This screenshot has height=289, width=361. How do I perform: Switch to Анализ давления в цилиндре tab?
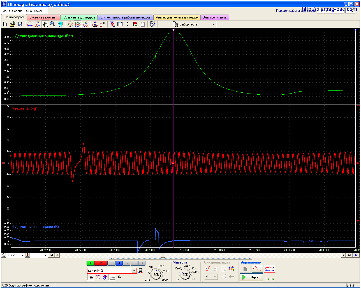tap(177, 17)
